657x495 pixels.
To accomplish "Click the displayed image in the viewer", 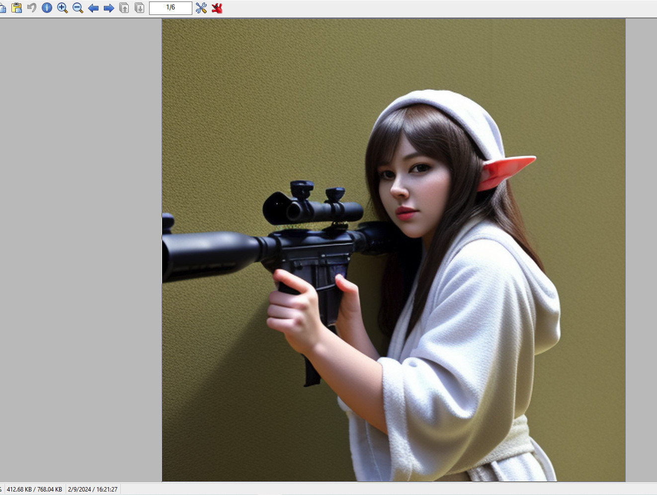I will coord(394,250).
